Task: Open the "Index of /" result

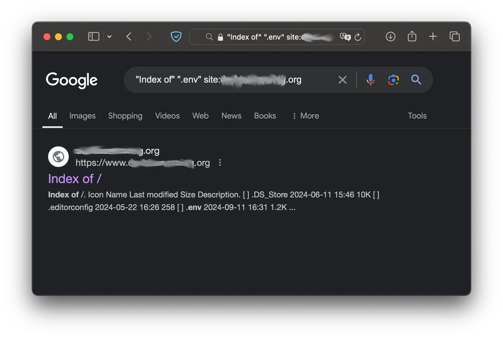Action: 75,179
